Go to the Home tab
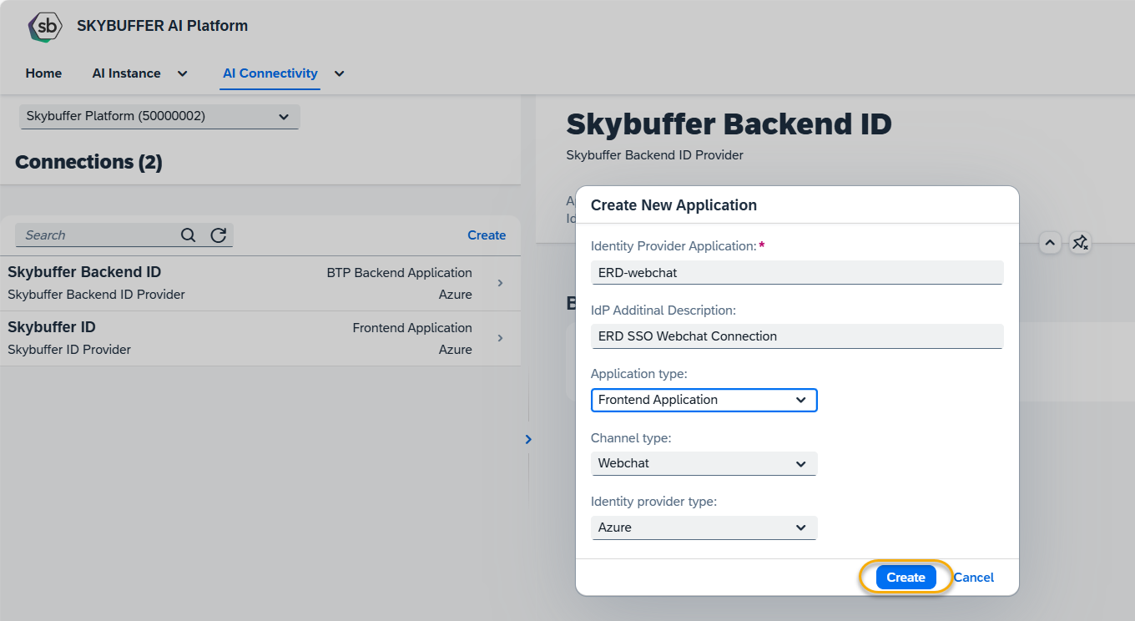The height and width of the screenshot is (621, 1135). pyautogui.click(x=43, y=73)
